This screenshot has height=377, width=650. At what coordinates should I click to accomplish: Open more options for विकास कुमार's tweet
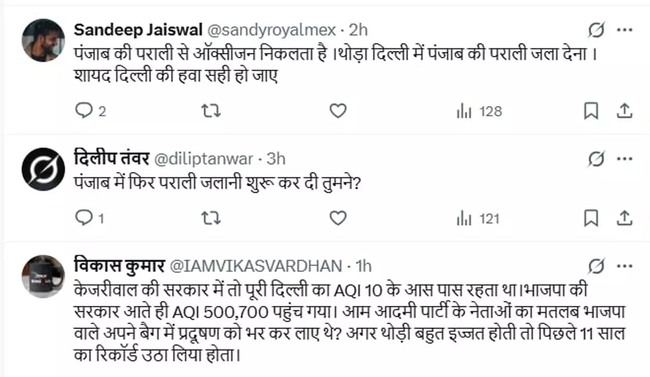tap(624, 265)
